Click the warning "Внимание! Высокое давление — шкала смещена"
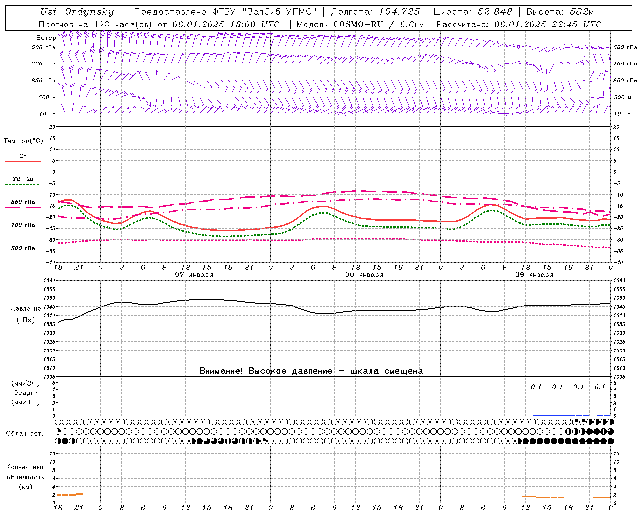The height and width of the screenshot is (512, 640). click(x=311, y=371)
